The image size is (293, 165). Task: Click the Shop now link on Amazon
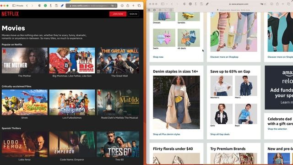coord(158,57)
